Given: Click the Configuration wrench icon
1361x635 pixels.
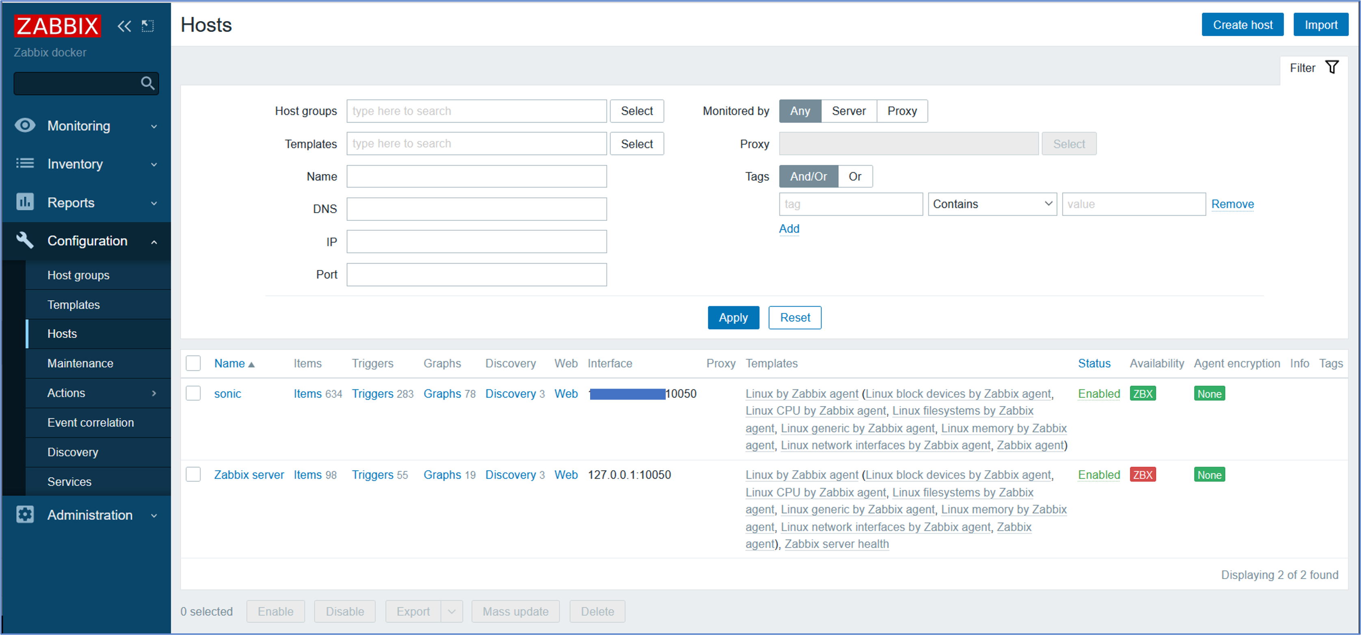Looking at the screenshot, I should tap(25, 240).
